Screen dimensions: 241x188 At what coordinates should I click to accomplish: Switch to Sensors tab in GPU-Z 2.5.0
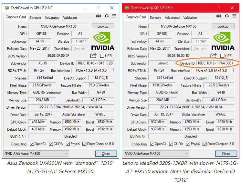pos(155,18)
